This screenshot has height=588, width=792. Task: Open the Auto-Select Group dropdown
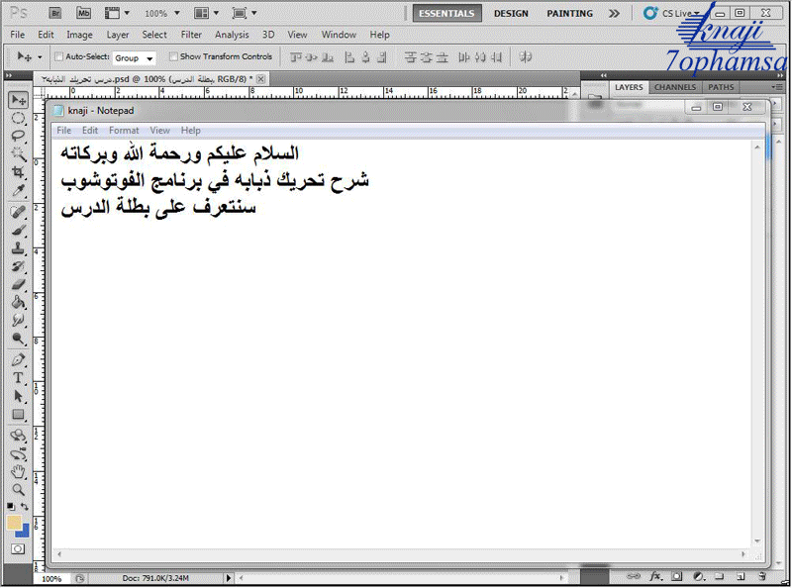click(134, 58)
